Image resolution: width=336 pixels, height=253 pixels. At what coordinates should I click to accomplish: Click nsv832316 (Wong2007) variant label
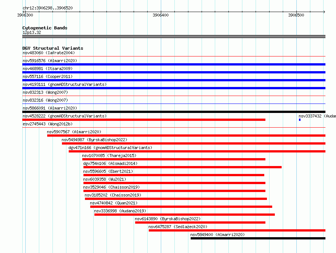coord(45,100)
